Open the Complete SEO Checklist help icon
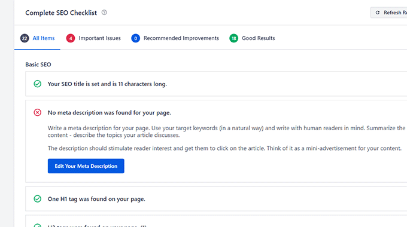Viewport: 407px width, 227px height. click(104, 13)
